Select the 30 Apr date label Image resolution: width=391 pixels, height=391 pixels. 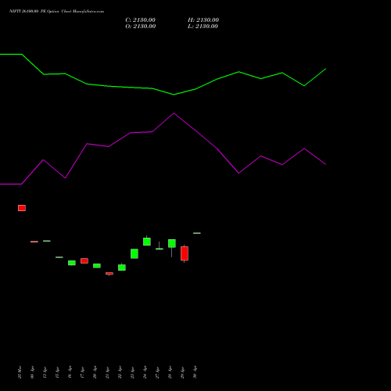(x=195, y=372)
